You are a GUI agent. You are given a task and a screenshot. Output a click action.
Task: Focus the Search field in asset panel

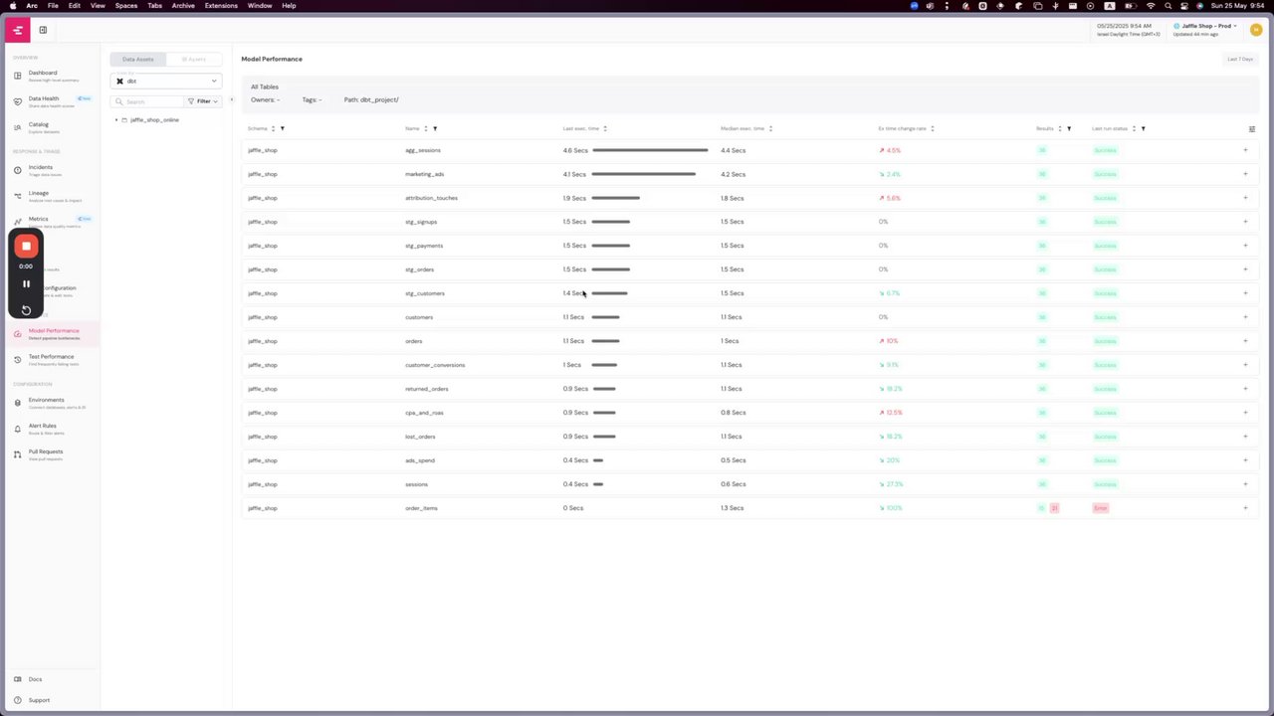[146, 101]
